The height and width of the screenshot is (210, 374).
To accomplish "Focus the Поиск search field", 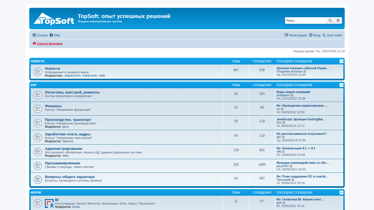I will (x=306, y=21).
